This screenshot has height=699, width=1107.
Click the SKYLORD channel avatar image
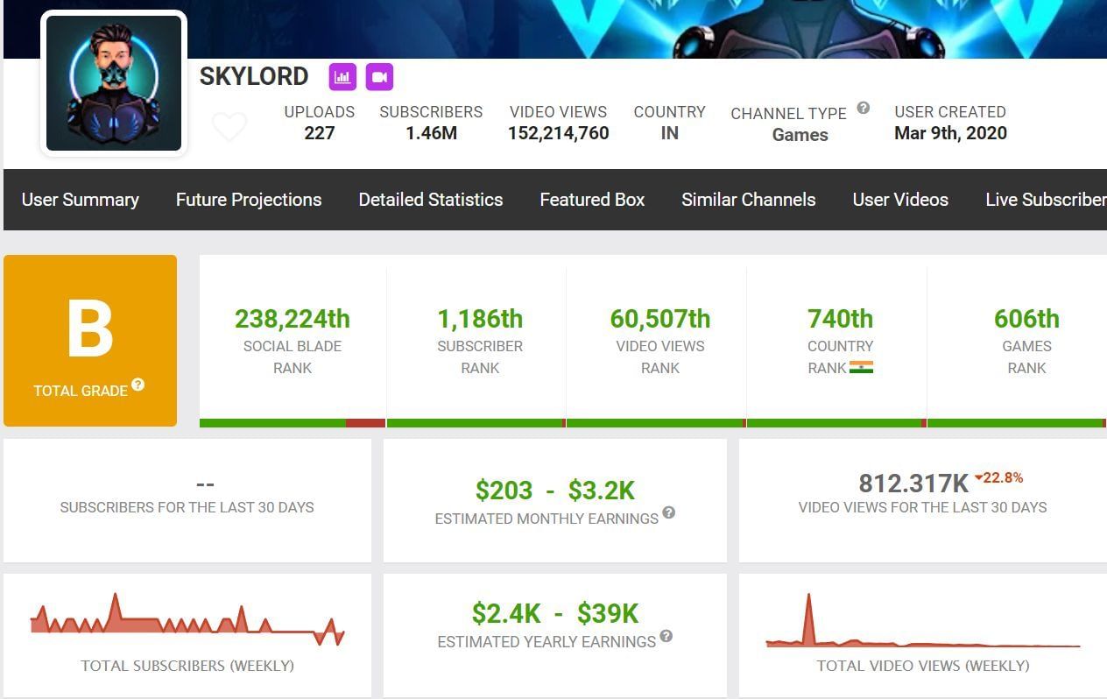tap(114, 83)
